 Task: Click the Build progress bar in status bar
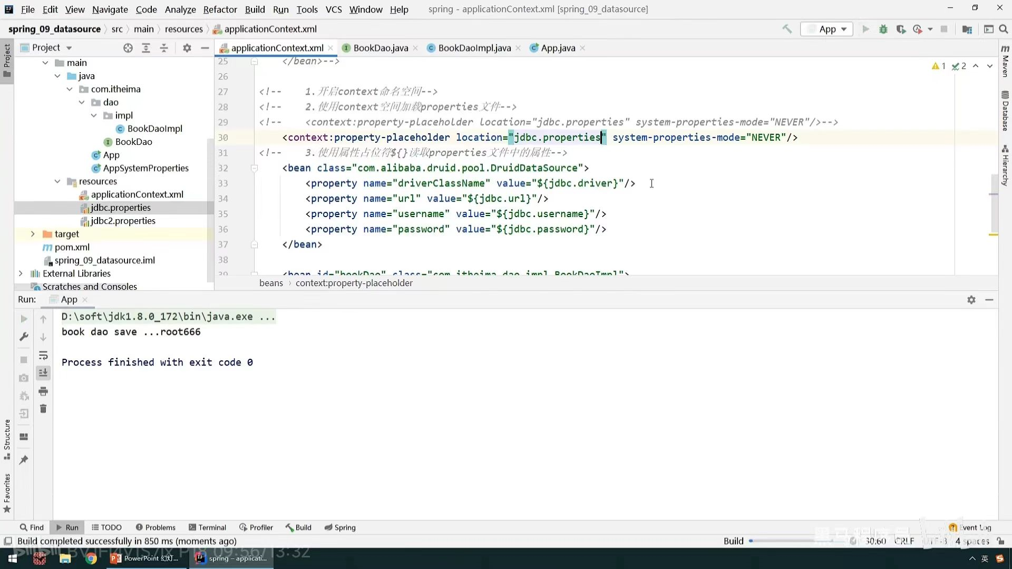click(x=791, y=541)
